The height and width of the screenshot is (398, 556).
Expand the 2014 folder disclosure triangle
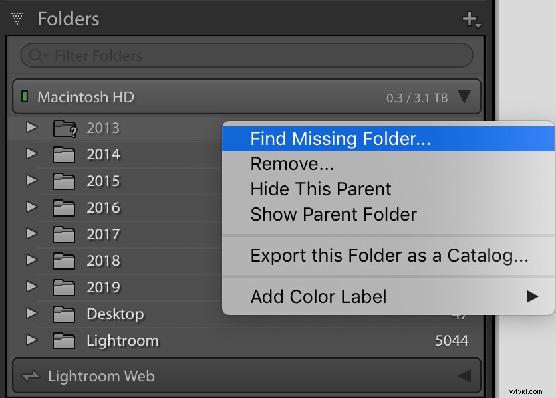(32, 153)
